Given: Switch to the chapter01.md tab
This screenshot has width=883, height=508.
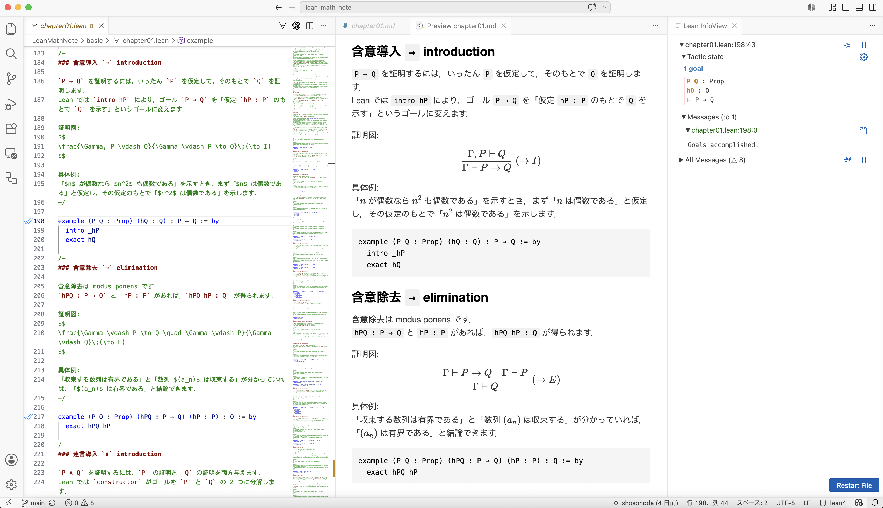Looking at the screenshot, I should [373, 26].
